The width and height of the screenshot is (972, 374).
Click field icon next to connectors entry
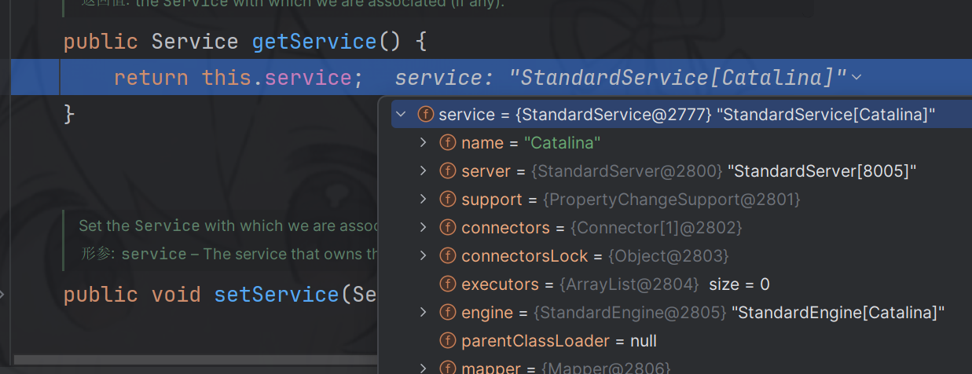(x=448, y=228)
